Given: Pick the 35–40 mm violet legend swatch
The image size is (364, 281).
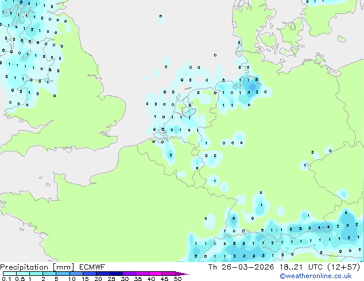Looking at the screenshot, I should click(142, 274).
